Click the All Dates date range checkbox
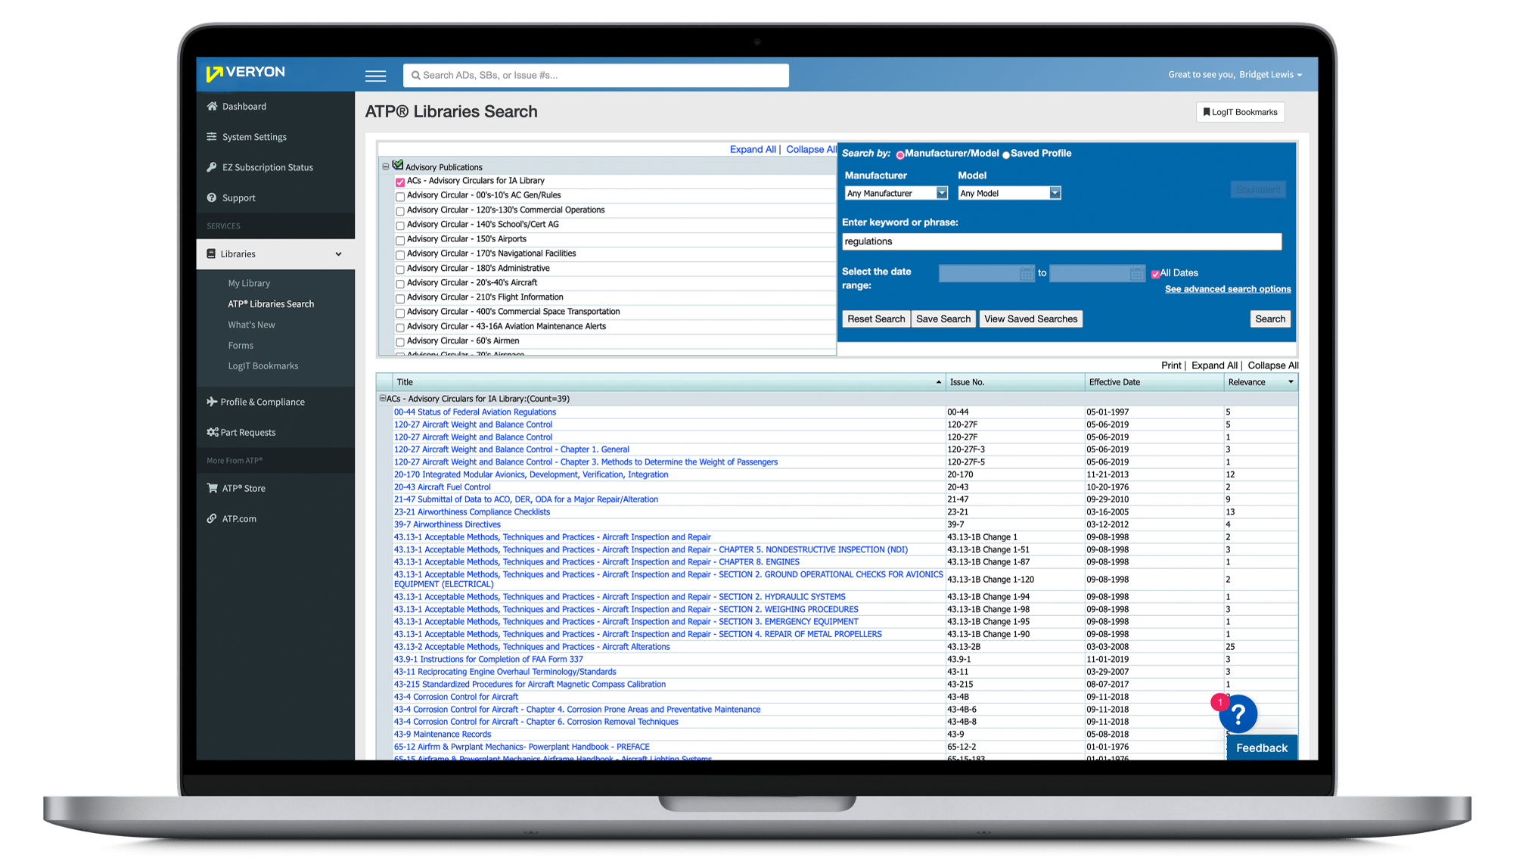Image resolution: width=1513 pixels, height=861 pixels. [1155, 273]
